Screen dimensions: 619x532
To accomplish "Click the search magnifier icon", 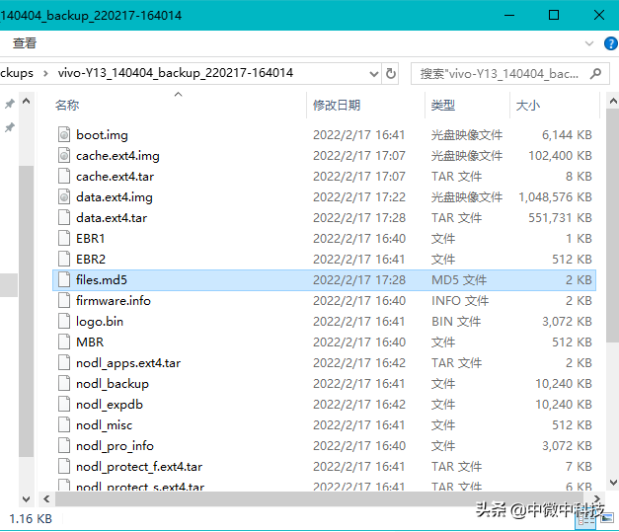I will coord(595,73).
